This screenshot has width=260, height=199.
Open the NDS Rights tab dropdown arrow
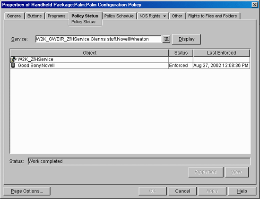165,16
